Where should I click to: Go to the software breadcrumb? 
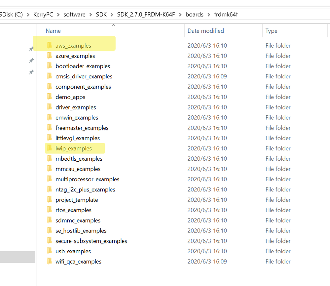click(75, 15)
